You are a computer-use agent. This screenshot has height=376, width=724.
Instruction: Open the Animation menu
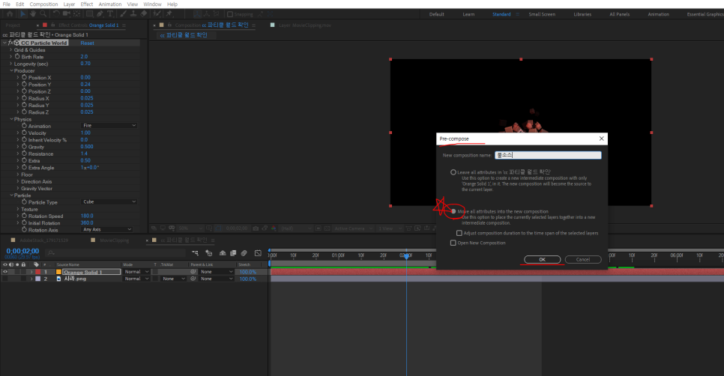point(110,4)
